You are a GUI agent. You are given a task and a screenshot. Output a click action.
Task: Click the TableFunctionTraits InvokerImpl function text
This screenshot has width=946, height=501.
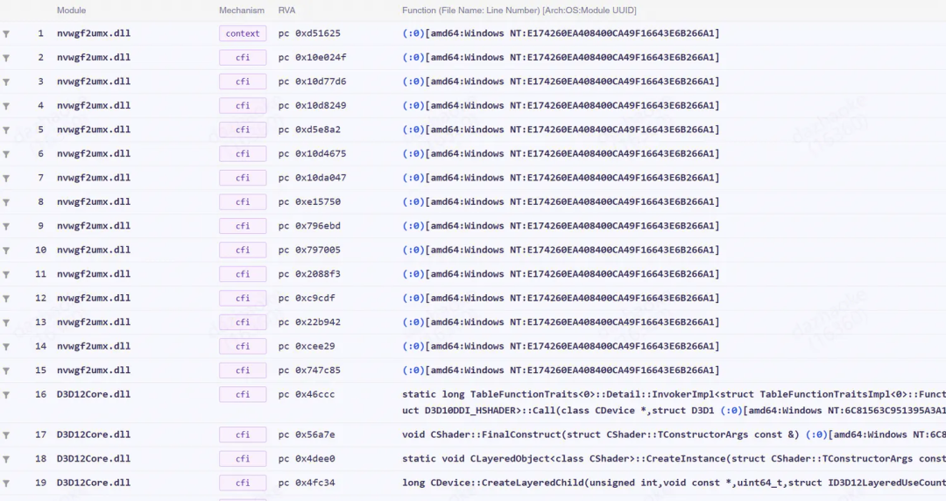[674, 402]
